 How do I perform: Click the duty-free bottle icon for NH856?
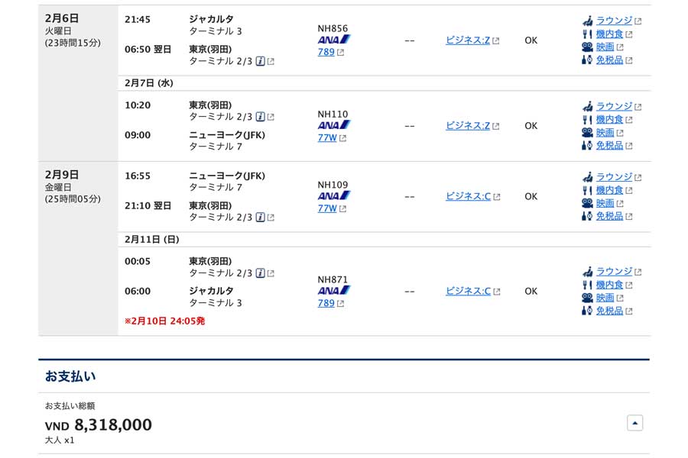click(x=587, y=60)
